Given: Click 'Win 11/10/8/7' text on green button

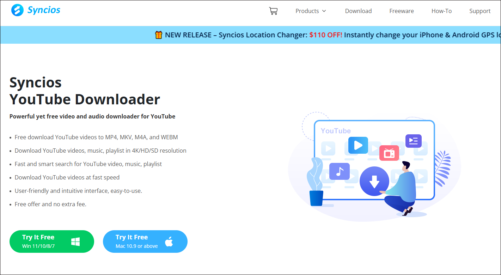Looking at the screenshot, I should pyautogui.click(x=38, y=246).
